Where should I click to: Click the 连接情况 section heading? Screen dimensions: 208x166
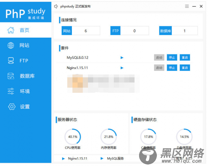click(x=69, y=20)
